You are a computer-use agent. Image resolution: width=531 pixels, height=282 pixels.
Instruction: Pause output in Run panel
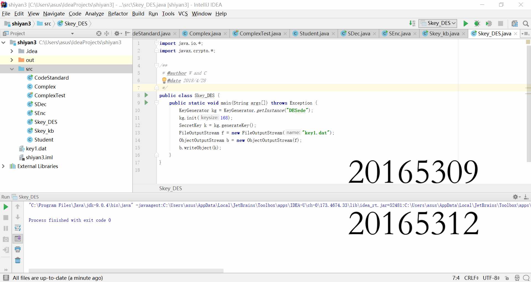click(6, 228)
